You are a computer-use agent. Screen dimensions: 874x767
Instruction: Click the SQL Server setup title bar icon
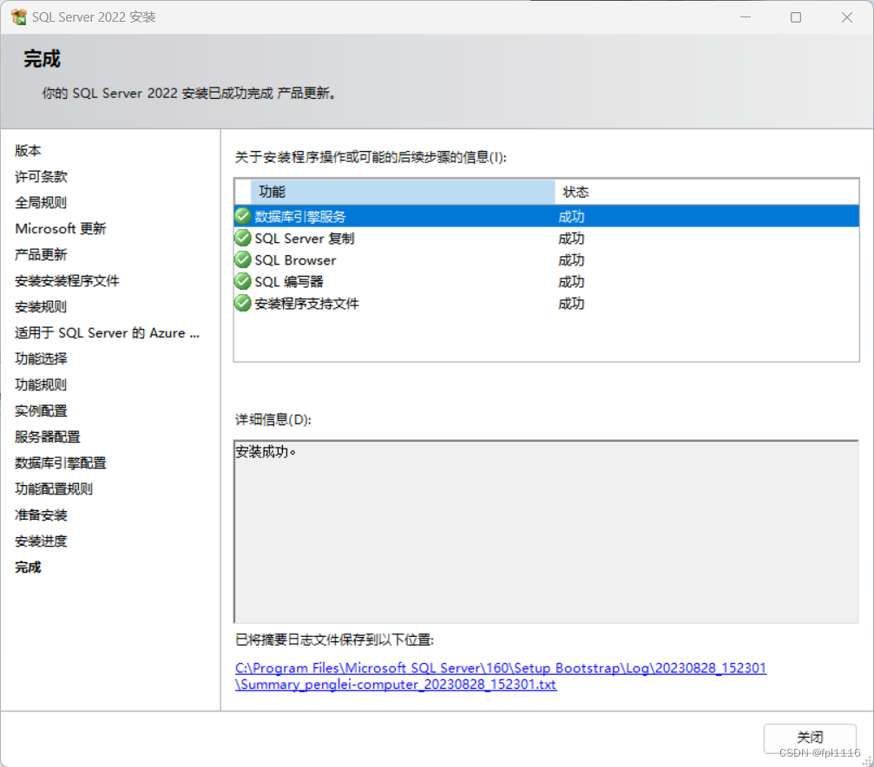[18, 17]
